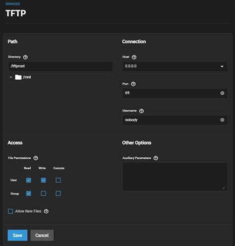Image resolution: width=235 pixels, height=246 pixels.
Task: Open Allow New Files help icon
Action: click(46, 211)
